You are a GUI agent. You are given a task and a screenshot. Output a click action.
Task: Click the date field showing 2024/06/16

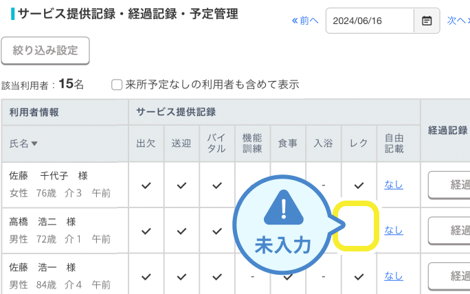tap(370, 21)
